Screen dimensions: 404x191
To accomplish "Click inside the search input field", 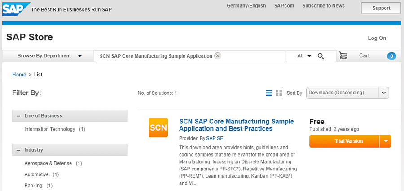I will point(251,56).
